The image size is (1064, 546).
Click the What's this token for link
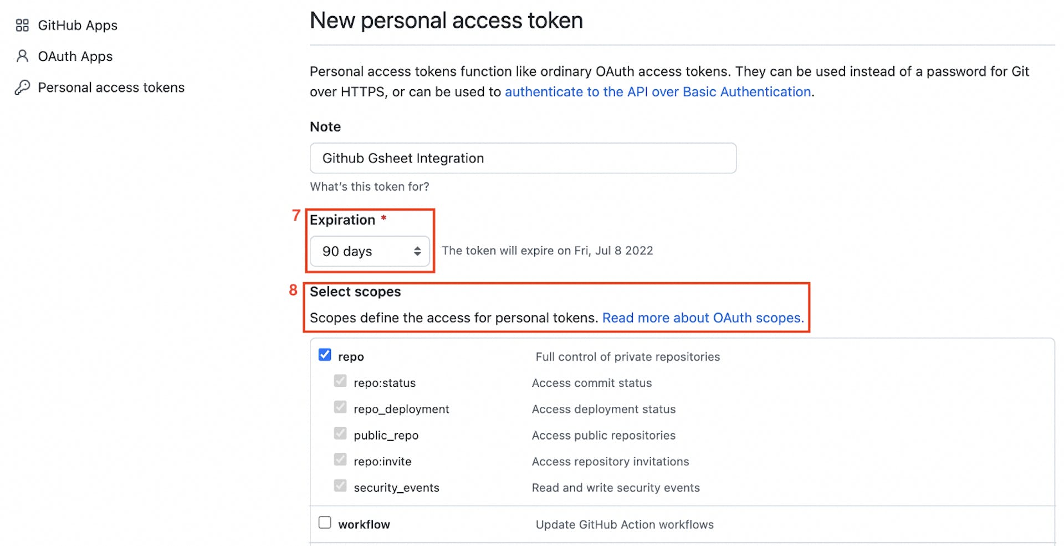click(x=369, y=186)
